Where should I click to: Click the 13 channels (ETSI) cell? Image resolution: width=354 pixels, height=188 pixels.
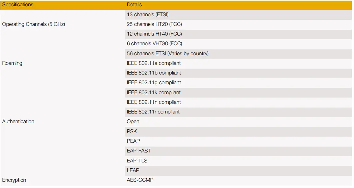(148, 14)
